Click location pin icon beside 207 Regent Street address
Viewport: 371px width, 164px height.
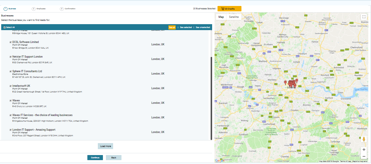[x=13, y=135]
